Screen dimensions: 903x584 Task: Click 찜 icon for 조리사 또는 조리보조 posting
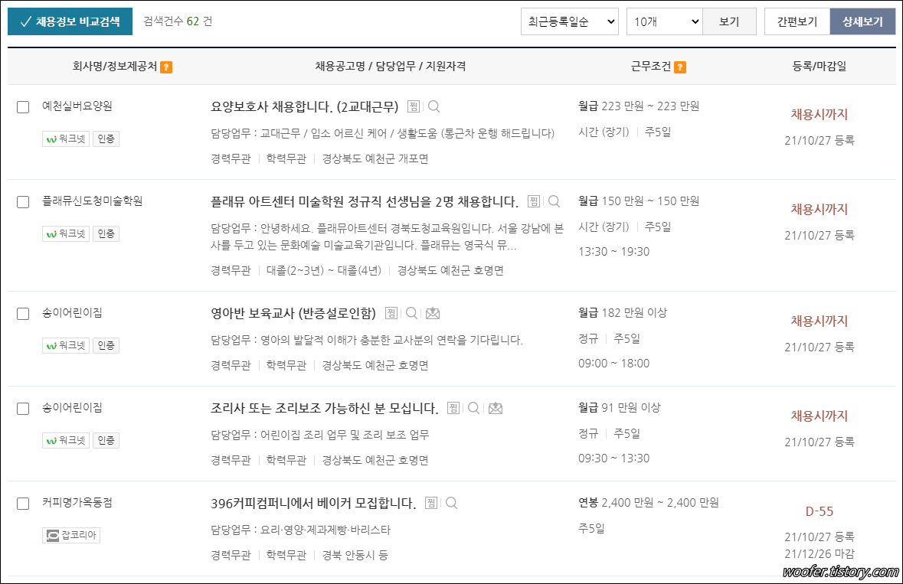(454, 408)
